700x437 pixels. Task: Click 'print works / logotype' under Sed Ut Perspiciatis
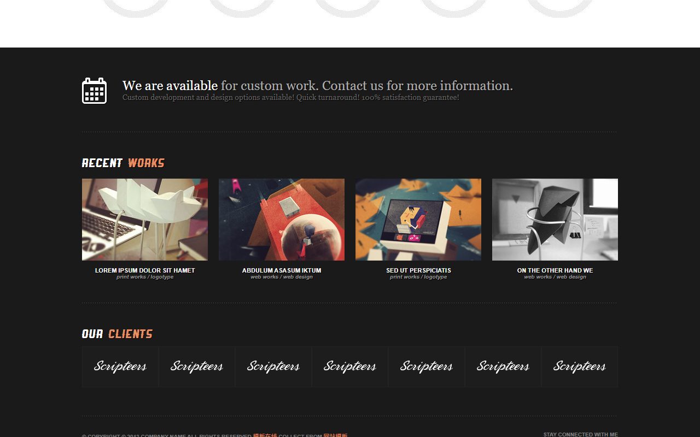418,277
